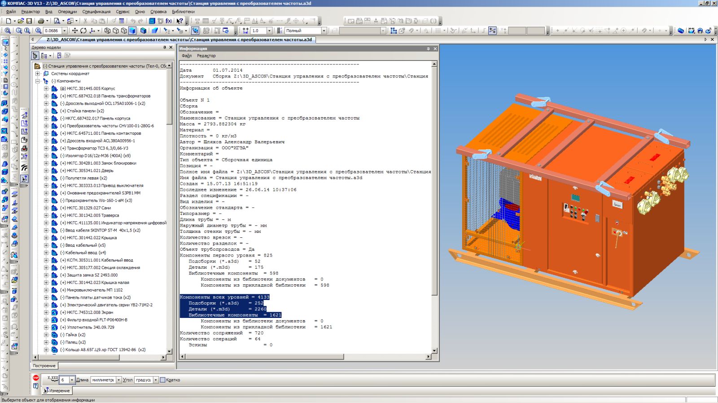Enable the Кратко checkbox

[163, 380]
